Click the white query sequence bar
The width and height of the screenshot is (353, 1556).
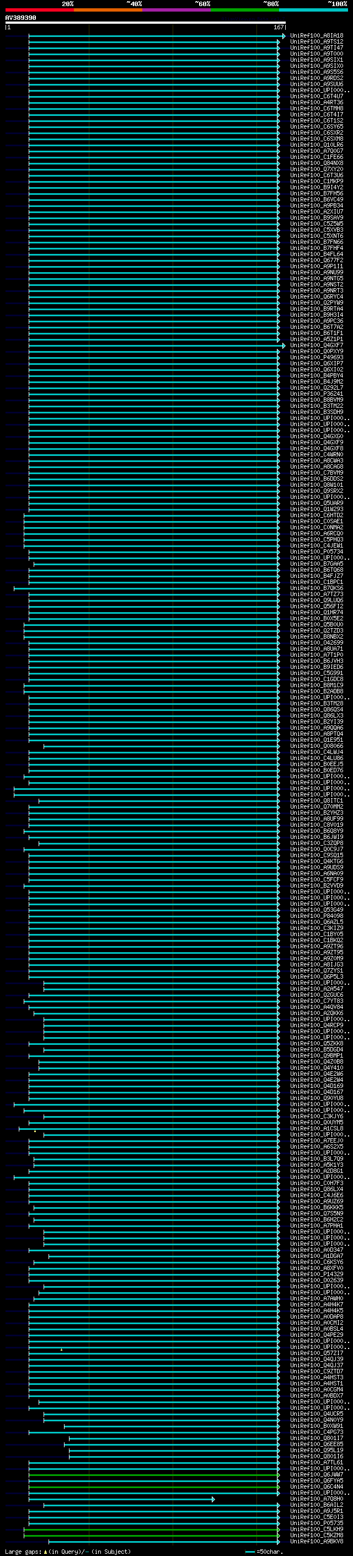click(x=145, y=23)
